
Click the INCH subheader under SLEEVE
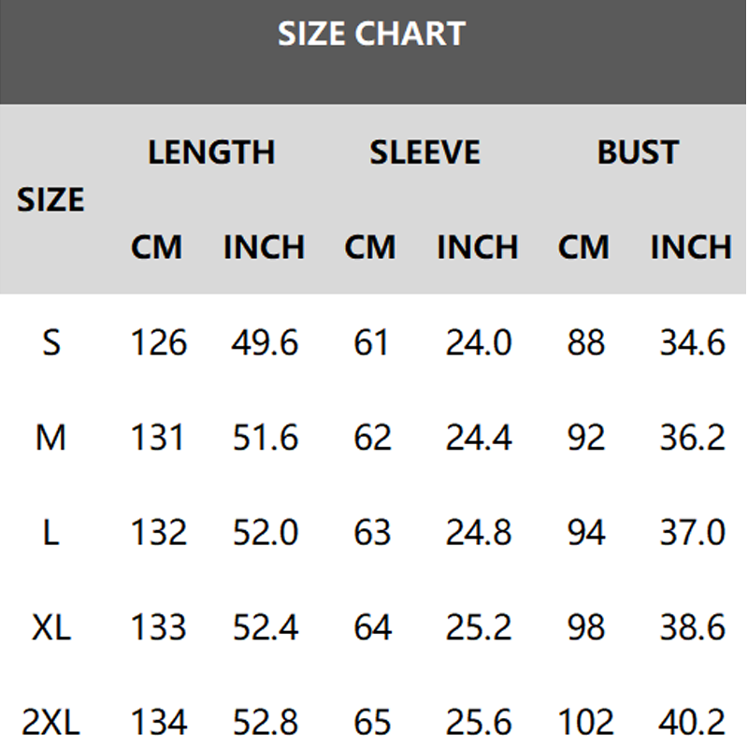[x=477, y=248]
